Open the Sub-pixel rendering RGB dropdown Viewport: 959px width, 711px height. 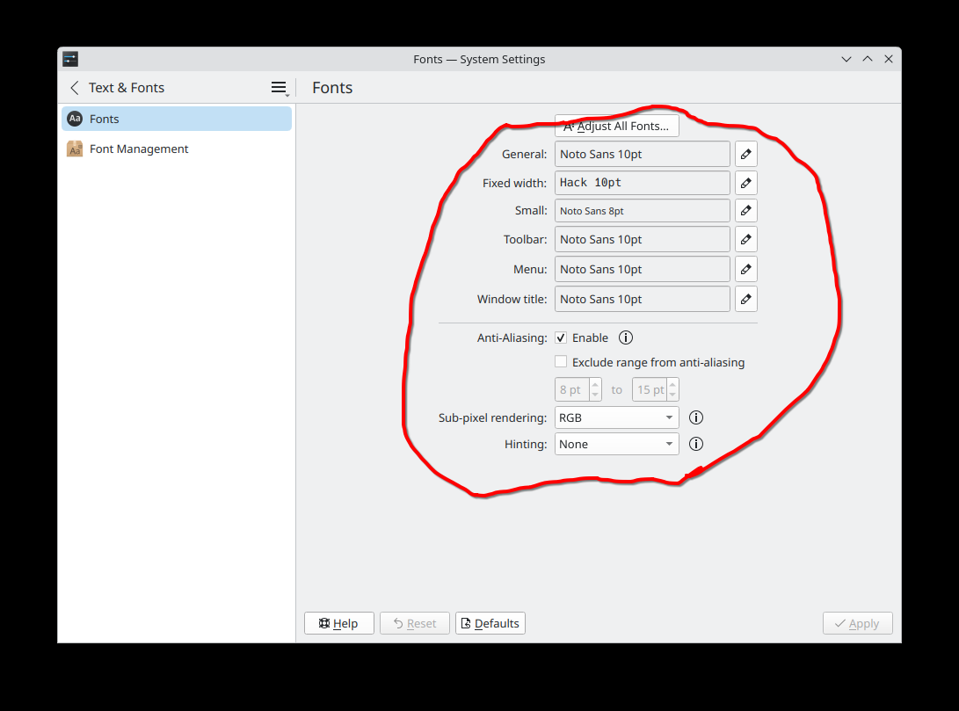tap(616, 417)
